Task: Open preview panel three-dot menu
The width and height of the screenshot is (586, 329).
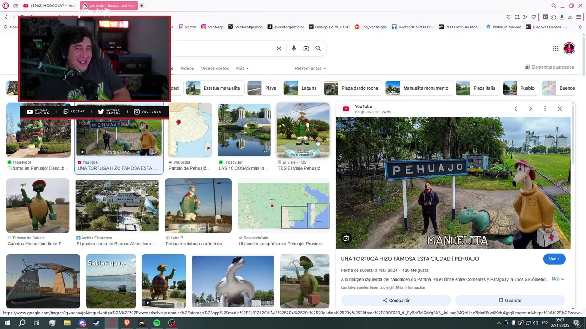Action: pyautogui.click(x=545, y=109)
